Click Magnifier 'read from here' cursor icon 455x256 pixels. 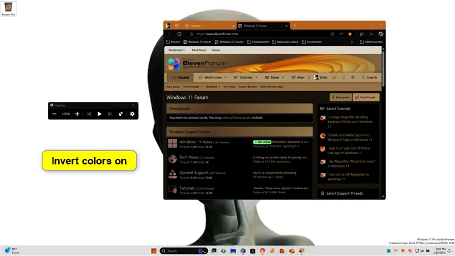coord(121,114)
